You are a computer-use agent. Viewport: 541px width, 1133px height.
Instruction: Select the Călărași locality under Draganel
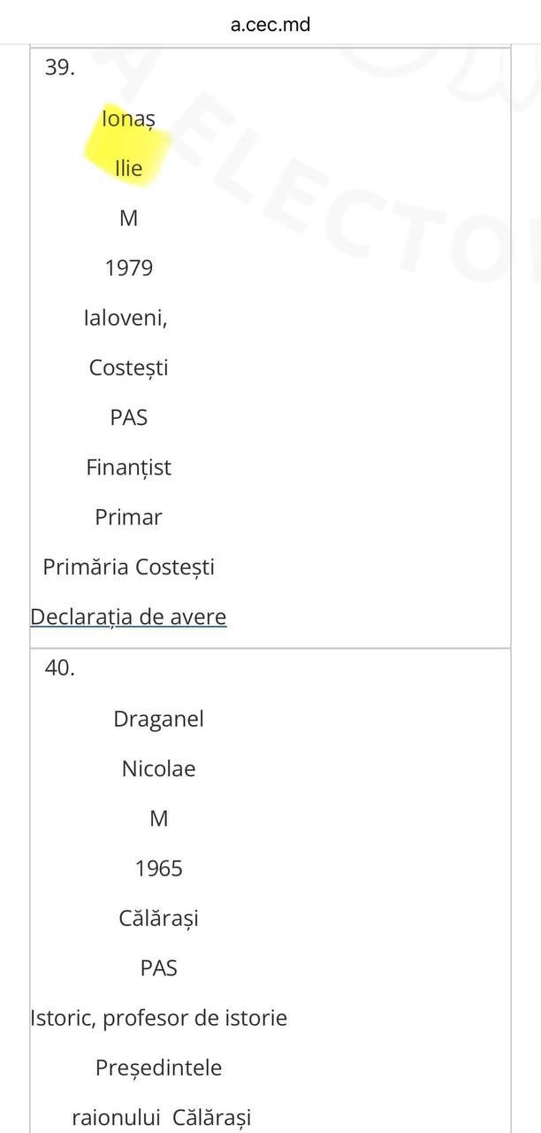pyautogui.click(x=158, y=919)
